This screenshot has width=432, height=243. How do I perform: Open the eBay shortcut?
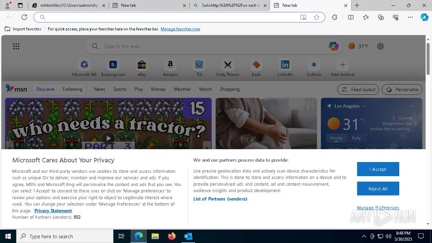tap(142, 68)
